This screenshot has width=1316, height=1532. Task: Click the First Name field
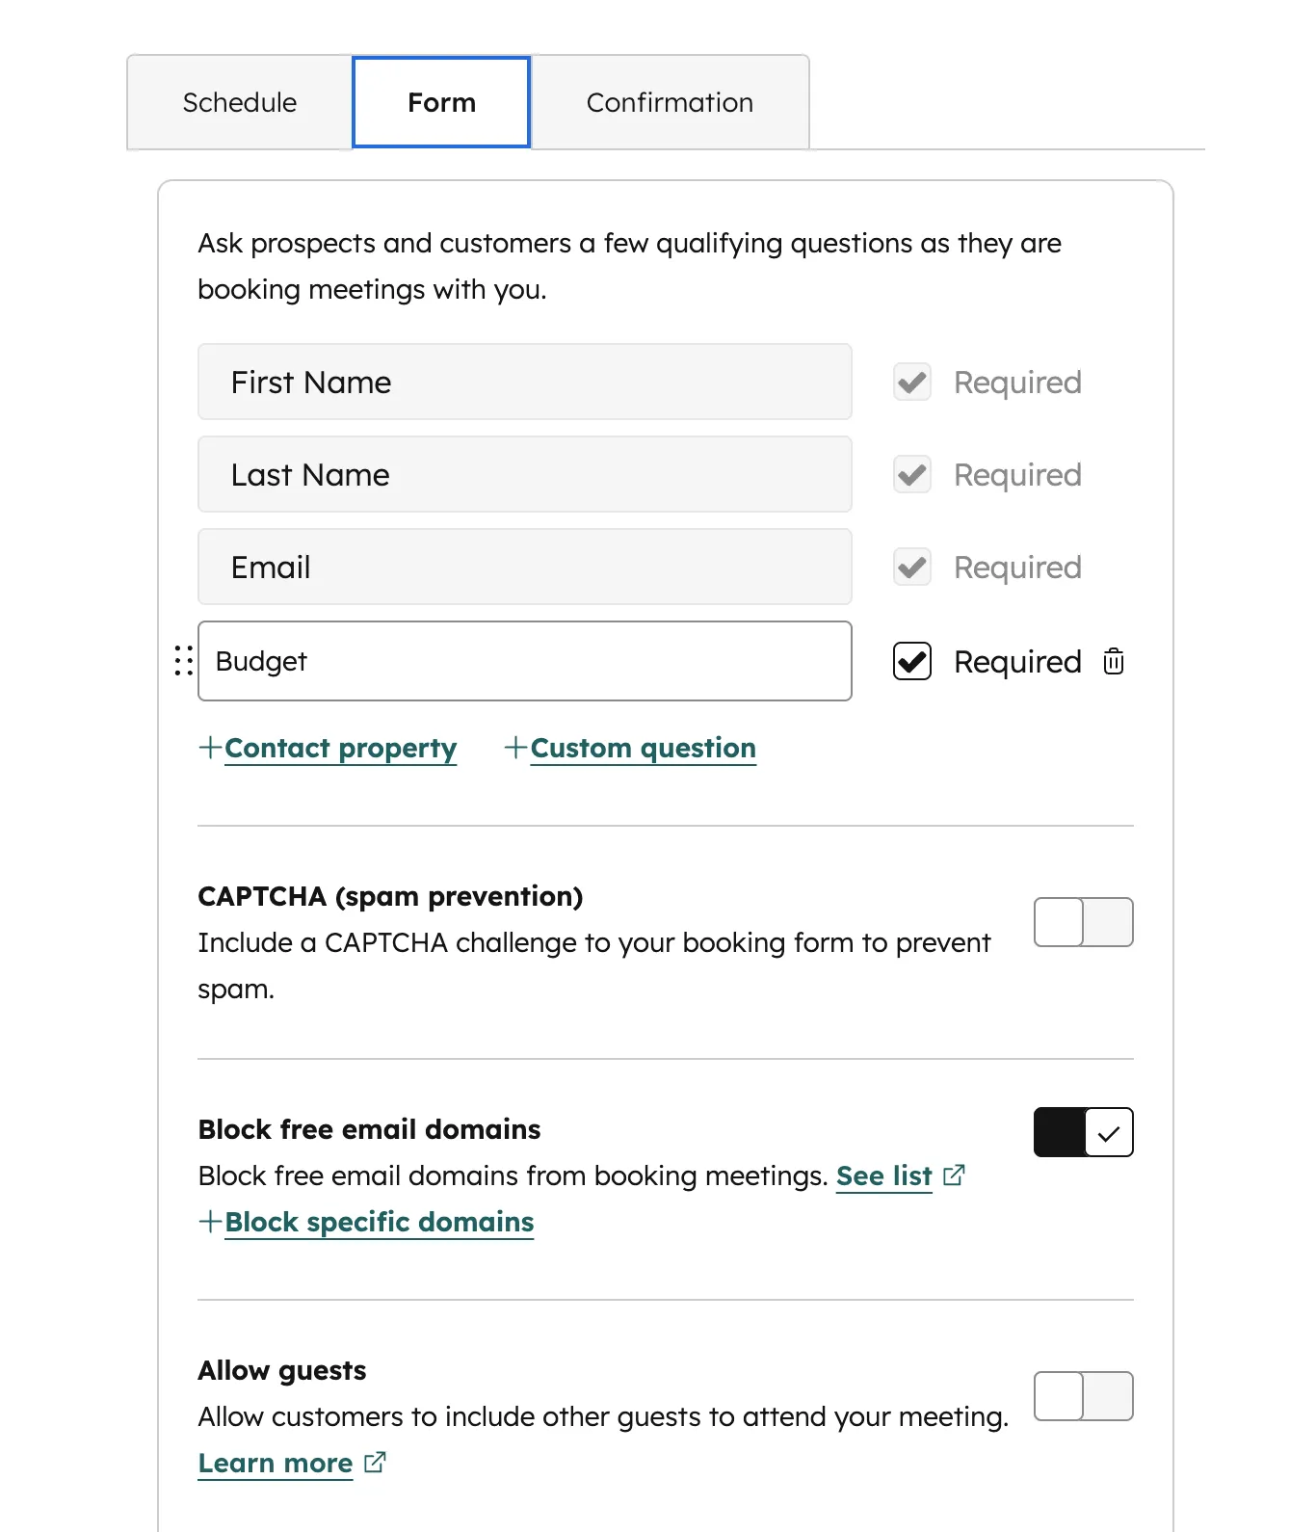[x=525, y=382]
